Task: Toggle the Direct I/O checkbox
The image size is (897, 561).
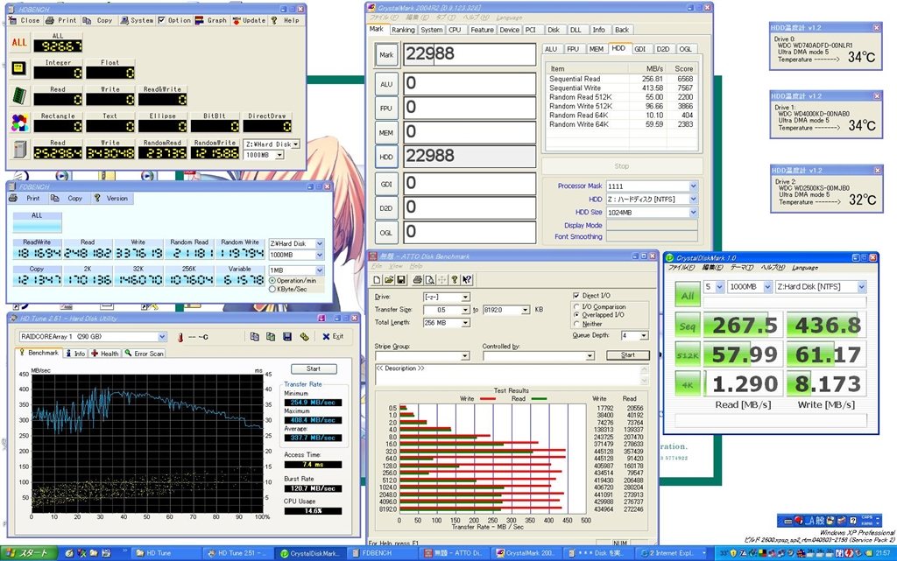Action: pyautogui.click(x=576, y=297)
